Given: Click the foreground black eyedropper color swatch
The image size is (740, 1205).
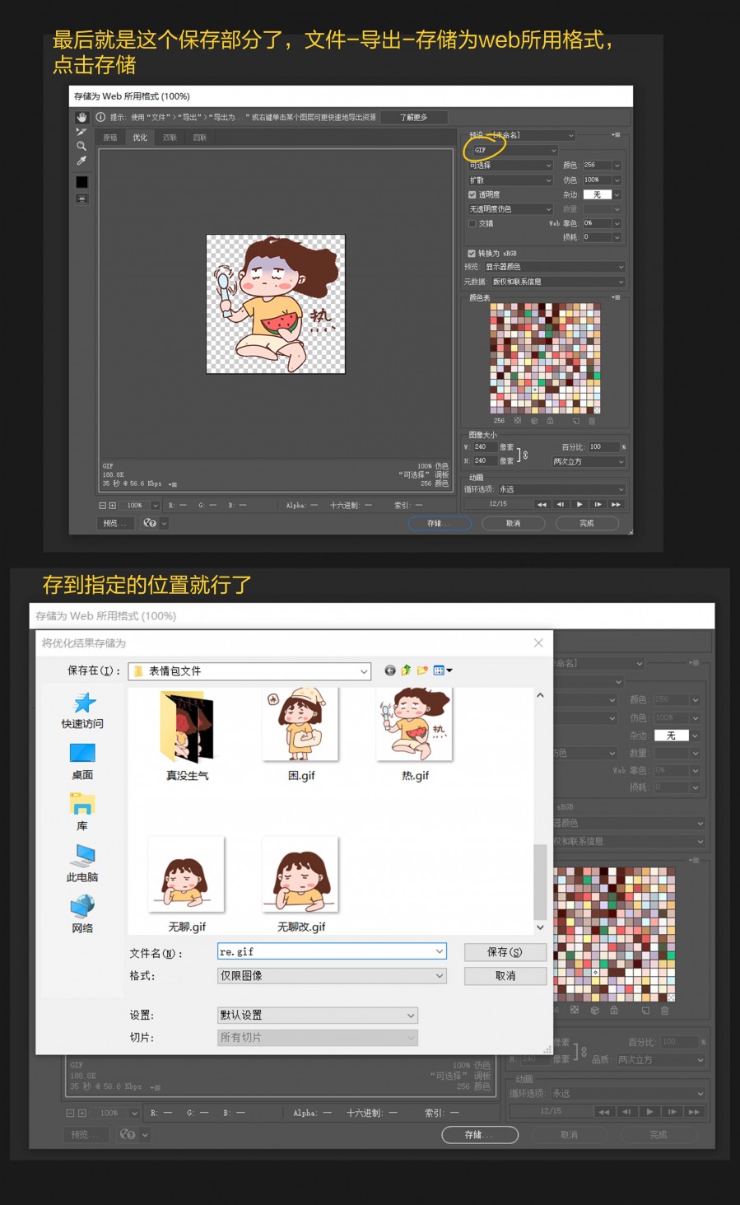Looking at the screenshot, I should (x=81, y=182).
